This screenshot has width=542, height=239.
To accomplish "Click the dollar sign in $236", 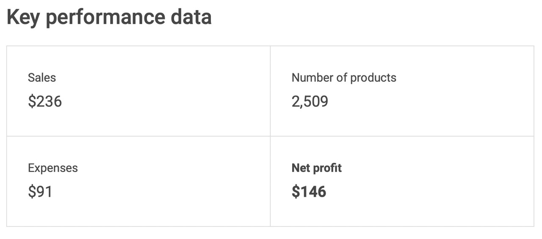I will click(x=32, y=102).
